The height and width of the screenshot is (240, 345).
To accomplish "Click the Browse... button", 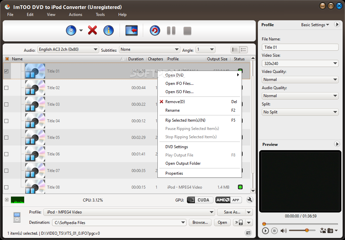I will point(200,222).
